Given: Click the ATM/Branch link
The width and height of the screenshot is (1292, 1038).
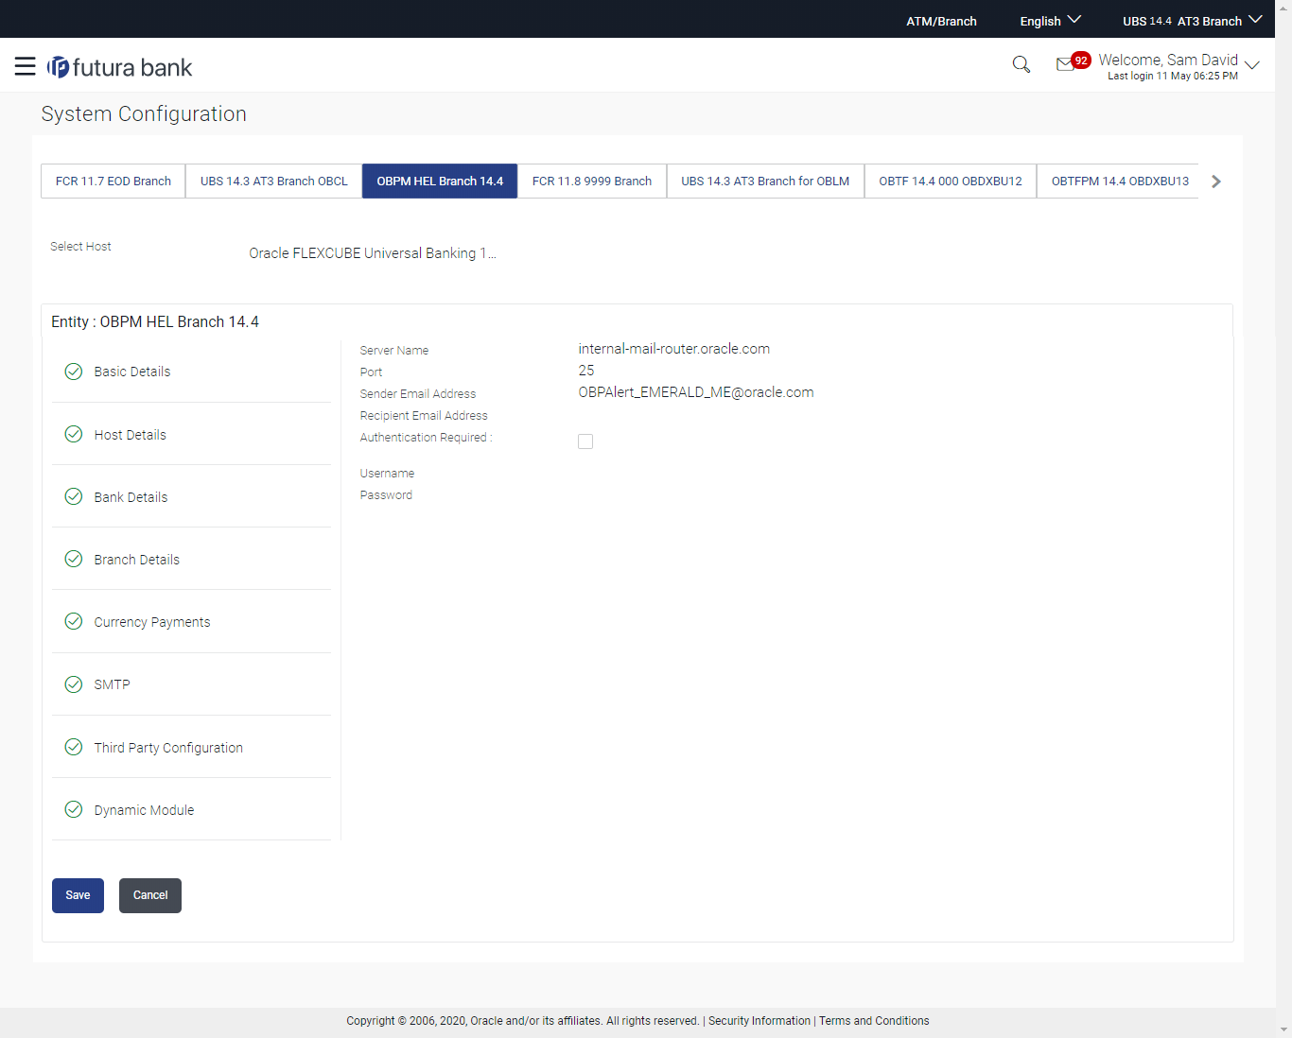Looking at the screenshot, I should (941, 21).
